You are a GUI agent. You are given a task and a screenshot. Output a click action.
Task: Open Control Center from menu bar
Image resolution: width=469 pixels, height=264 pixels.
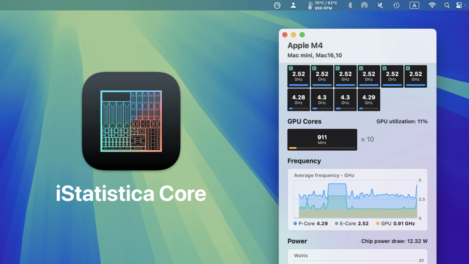[x=459, y=5]
